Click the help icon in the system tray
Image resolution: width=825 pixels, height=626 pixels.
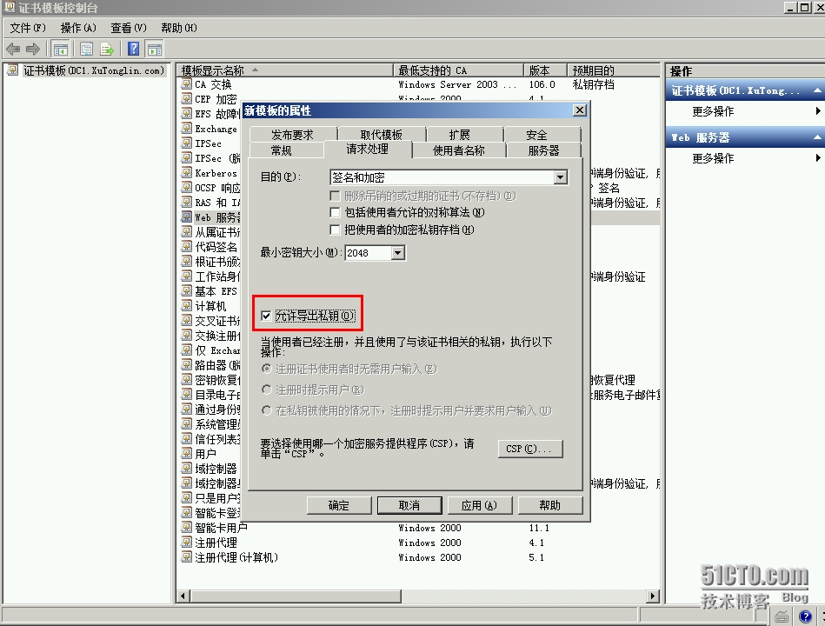coord(805,616)
